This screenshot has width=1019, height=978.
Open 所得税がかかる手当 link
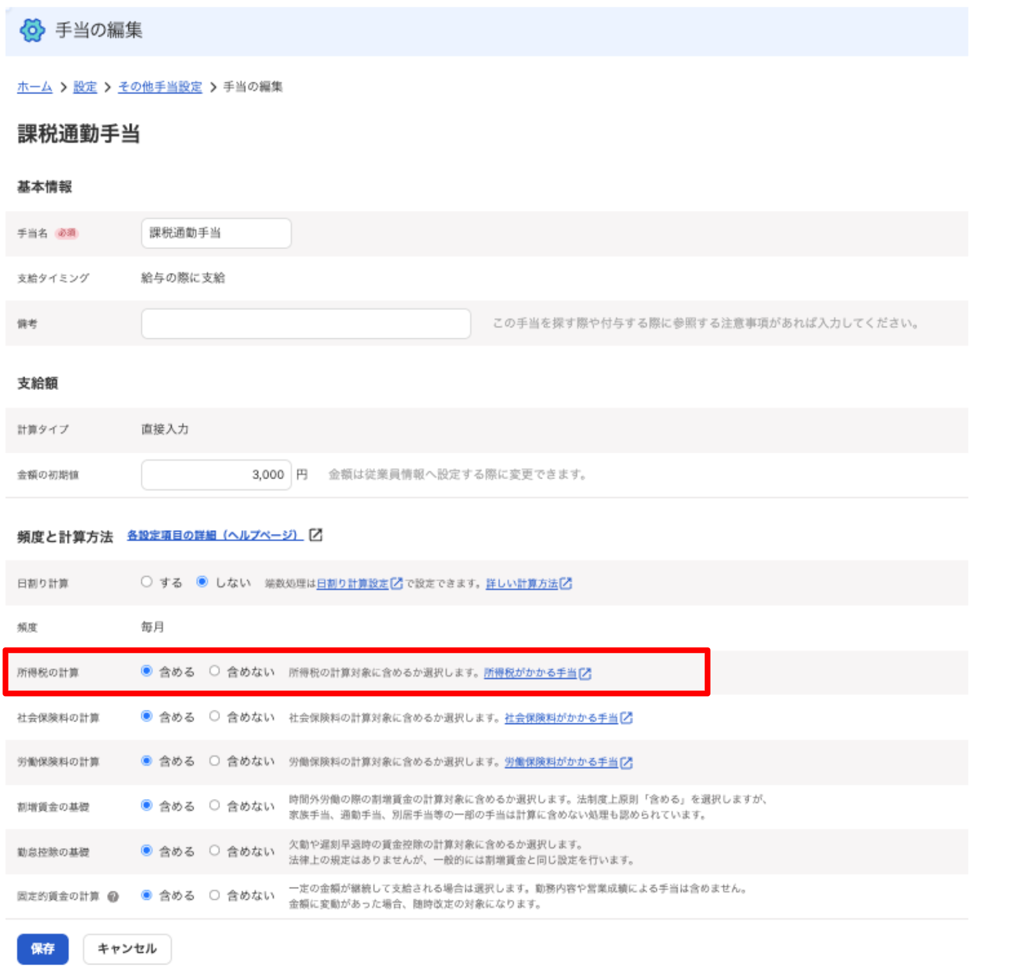530,673
